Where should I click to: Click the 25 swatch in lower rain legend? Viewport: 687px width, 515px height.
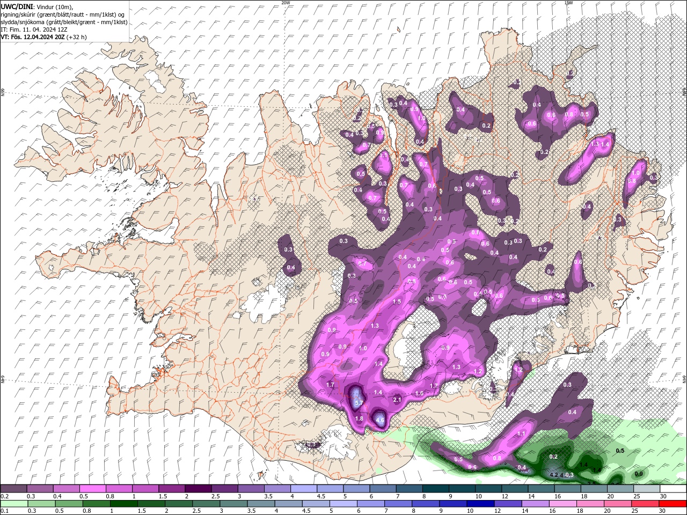(x=645, y=504)
